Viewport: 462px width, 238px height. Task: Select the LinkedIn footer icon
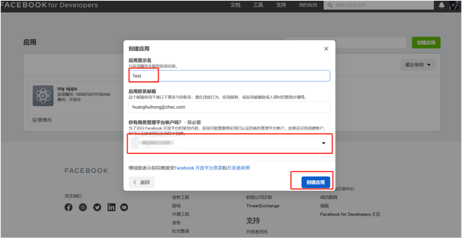(111, 207)
